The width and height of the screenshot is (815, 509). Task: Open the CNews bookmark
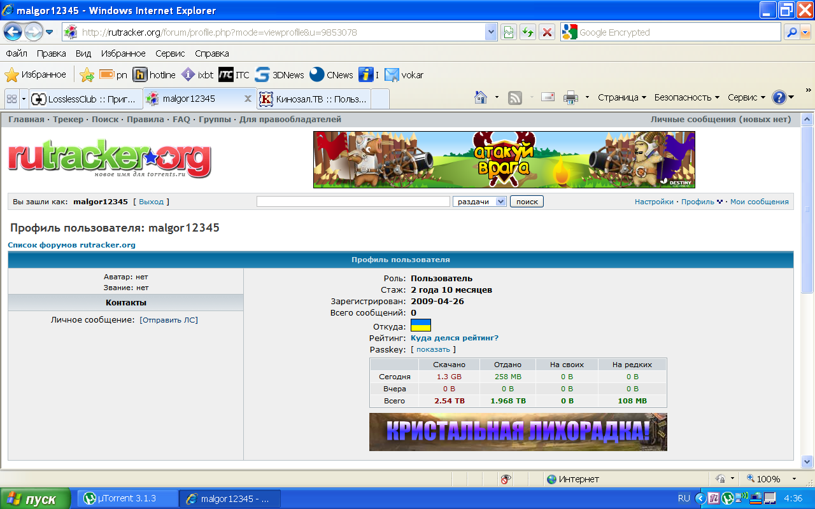point(331,75)
